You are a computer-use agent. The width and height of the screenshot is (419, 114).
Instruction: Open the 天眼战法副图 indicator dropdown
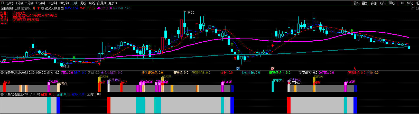point(2,94)
